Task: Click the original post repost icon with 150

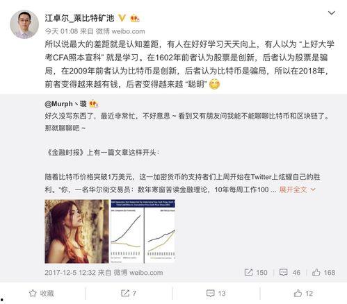Action: [x=256, y=272]
